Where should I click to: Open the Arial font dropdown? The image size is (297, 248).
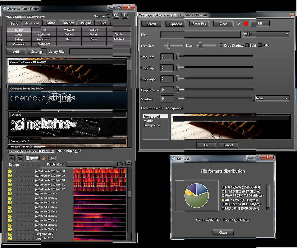pos(266,34)
